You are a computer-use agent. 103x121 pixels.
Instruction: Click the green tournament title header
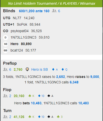[x=52, y=3]
